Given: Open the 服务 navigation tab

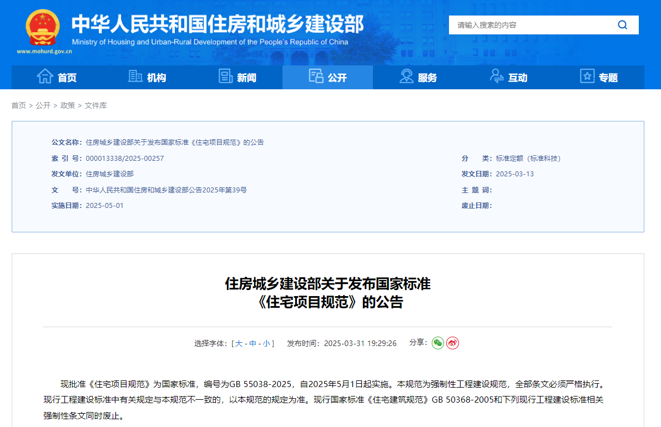Looking at the screenshot, I should tap(418, 77).
